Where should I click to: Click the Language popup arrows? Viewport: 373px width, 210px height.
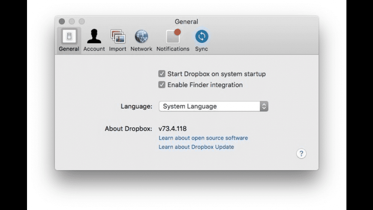[x=264, y=106]
